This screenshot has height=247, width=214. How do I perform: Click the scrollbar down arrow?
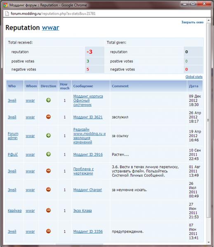(x=209, y=242)
